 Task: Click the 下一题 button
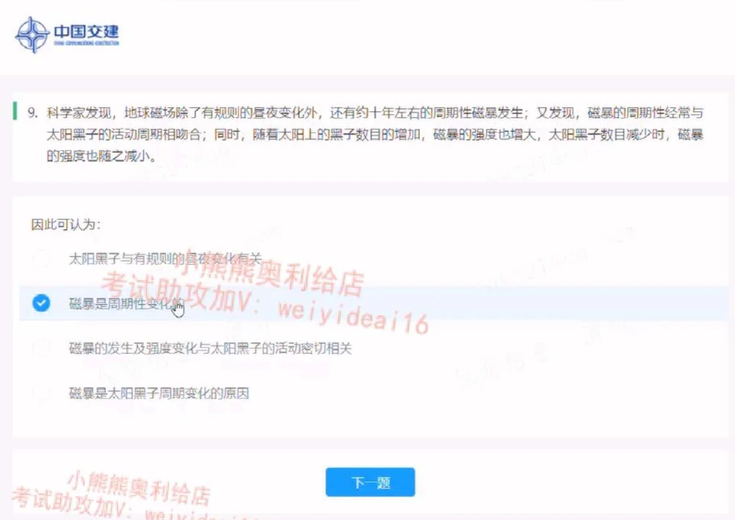pyautogui.click(x=370, y=482)
